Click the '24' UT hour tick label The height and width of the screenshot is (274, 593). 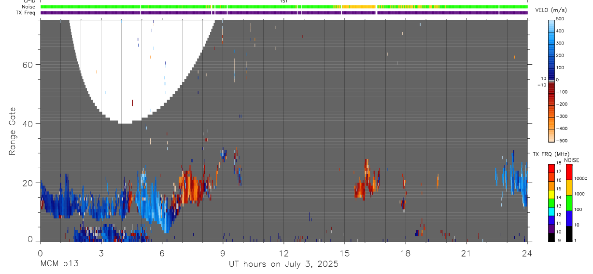tap(527, 253)
